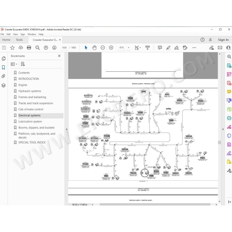This screenshot has height=232, width=232.
Task: Expand the right tools pane button
Action: point(229,202)
